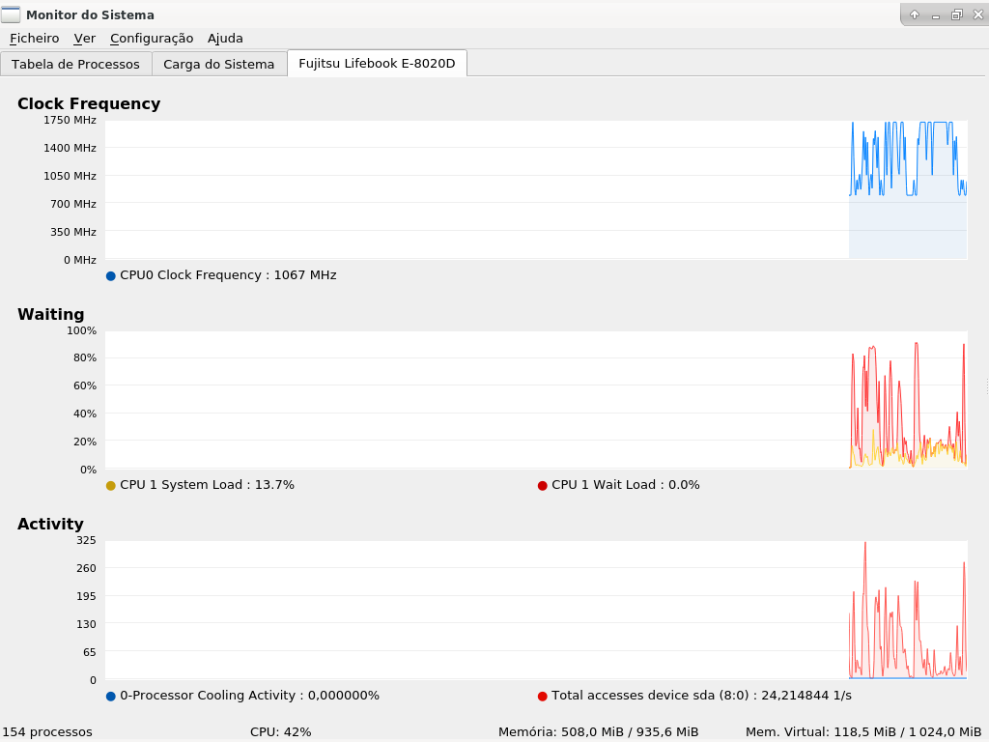Click Total accesses device sda label

(x=701, y=696)
